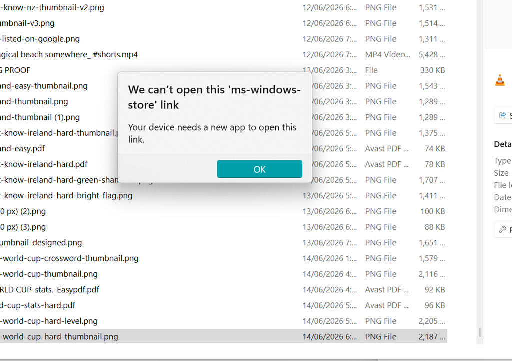The image size is (512, 361).
Task: Select the RLD CUP-stats.-Easypdf.pdf file
Action: click(x=223, y=290)
